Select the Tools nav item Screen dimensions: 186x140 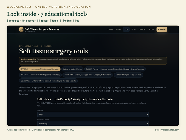(126, 29)
